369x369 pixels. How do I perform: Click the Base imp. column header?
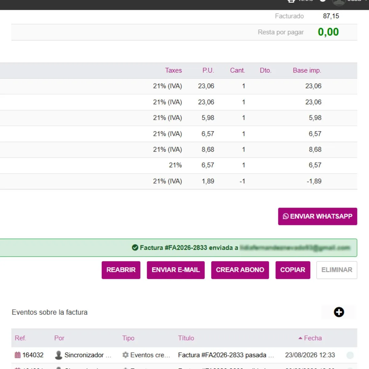pos(307,70)
